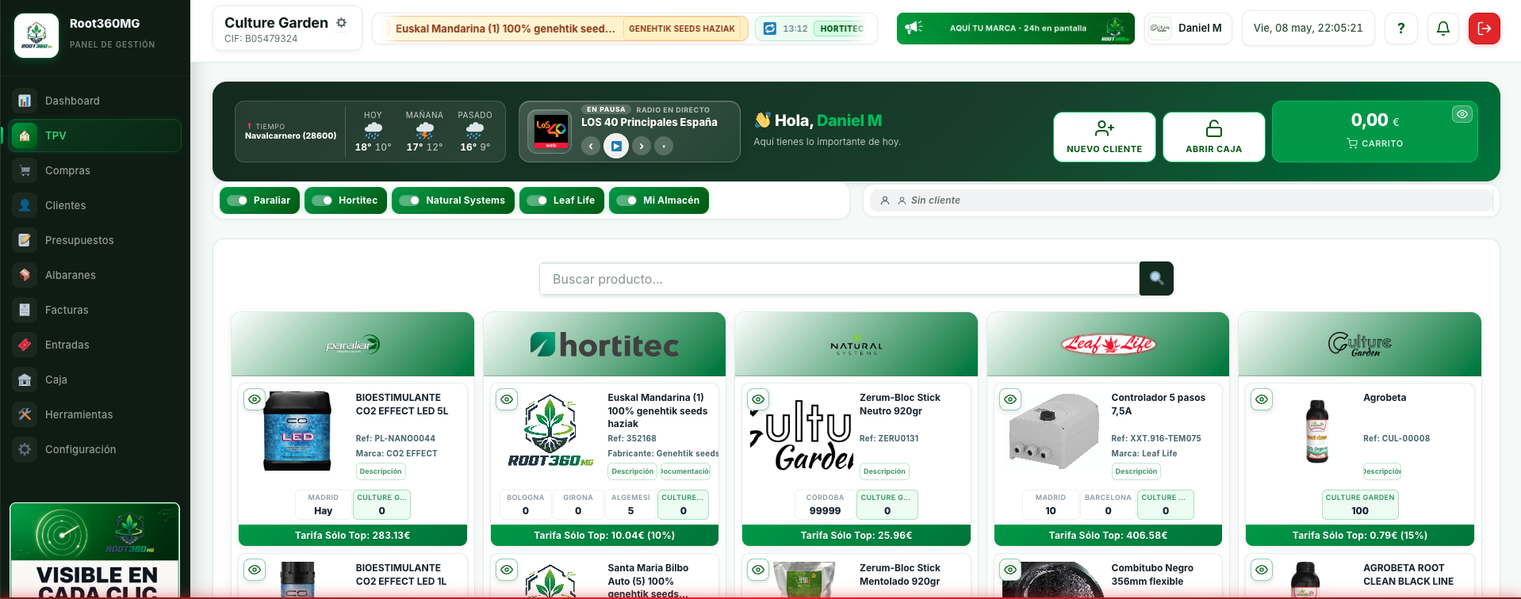Open Caja using its sidebar register icon
Viewport: 1521px width, 599px height.
tap(25, 380)
